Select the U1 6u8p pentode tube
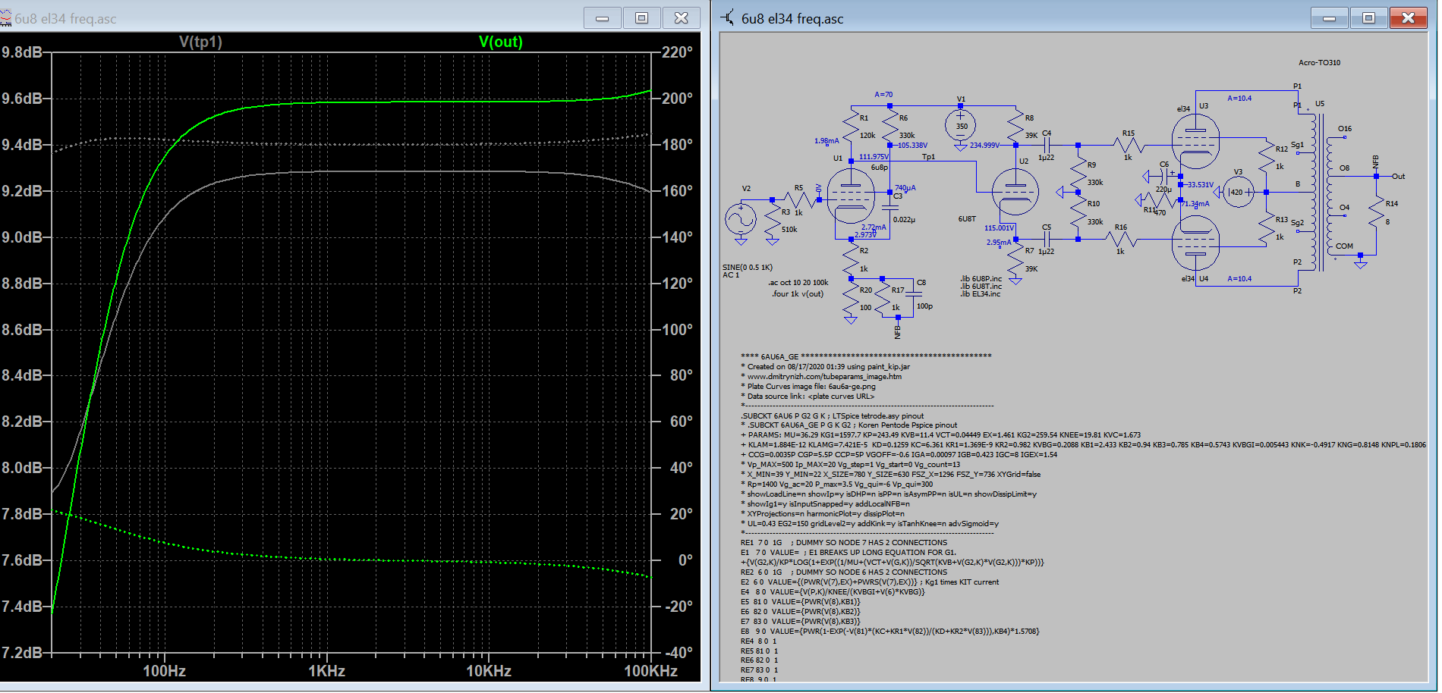 [850, 196]
